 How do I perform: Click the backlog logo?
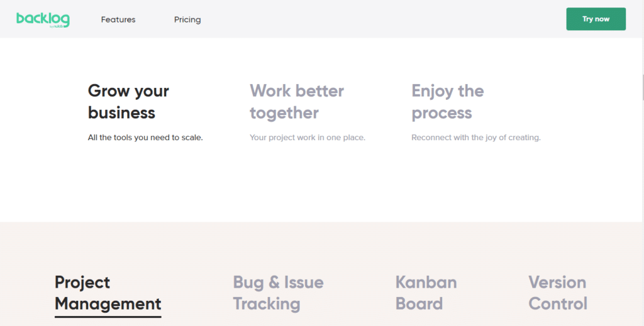tap(43, 19)
